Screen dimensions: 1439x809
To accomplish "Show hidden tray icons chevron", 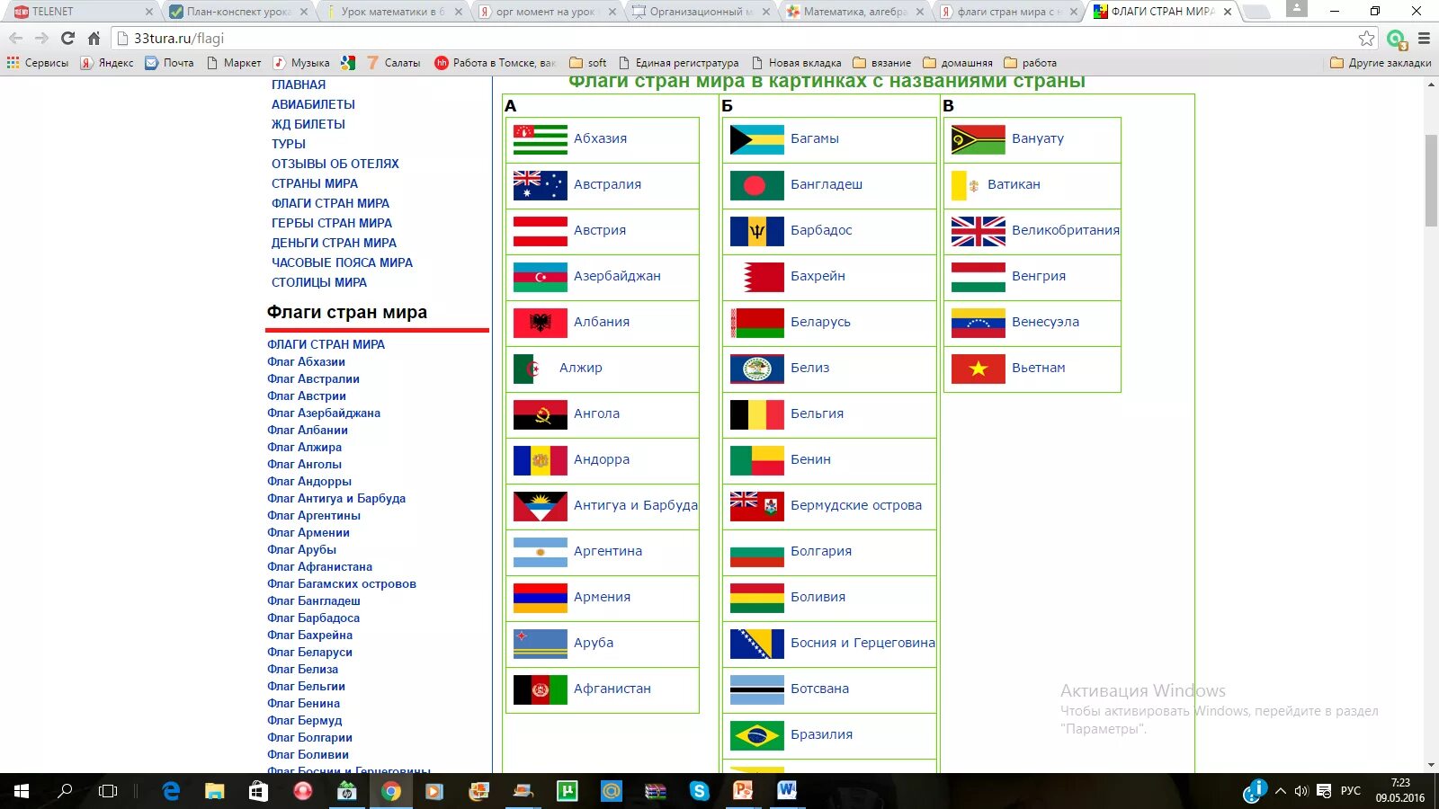I will click(1281, 791).
